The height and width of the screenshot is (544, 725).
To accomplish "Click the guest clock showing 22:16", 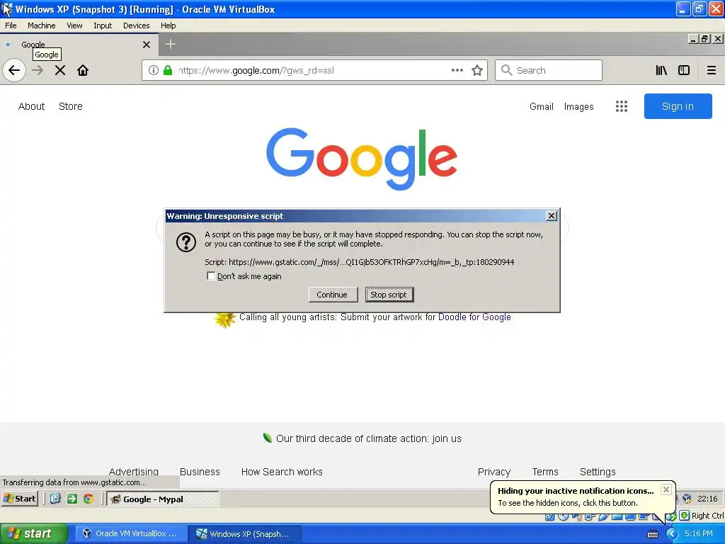I will [707, 499].
